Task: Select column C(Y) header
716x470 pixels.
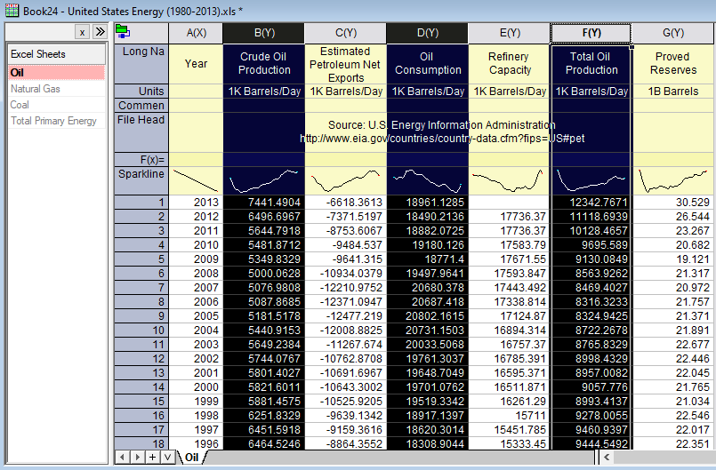Action: (x=346, y=33)
